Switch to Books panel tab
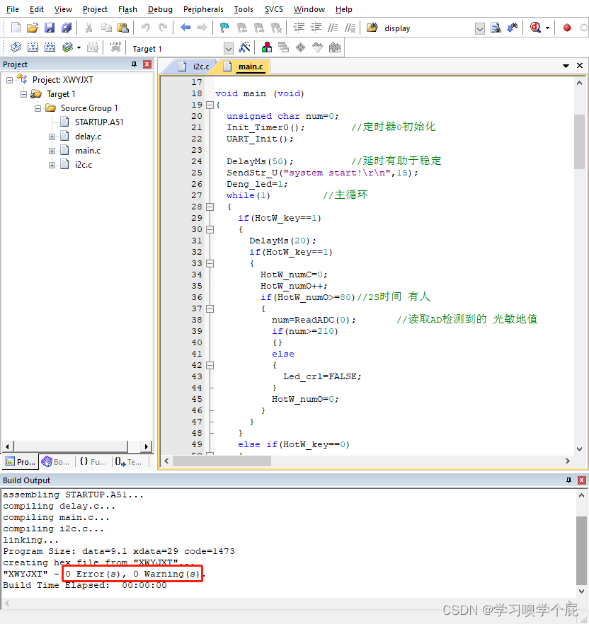Screen dimensions: 589x624 click(x=56, y=461)
